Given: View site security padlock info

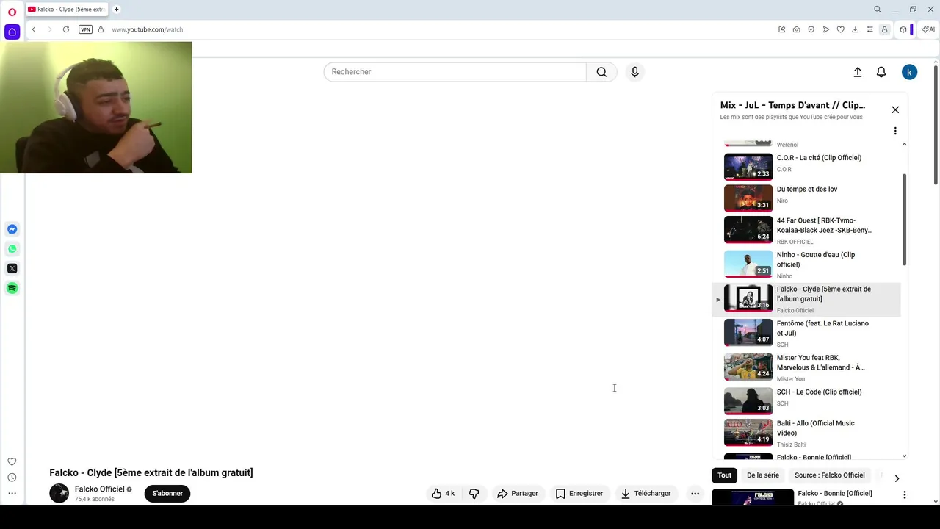Looking at the screenshot, I should click(101, 29).
